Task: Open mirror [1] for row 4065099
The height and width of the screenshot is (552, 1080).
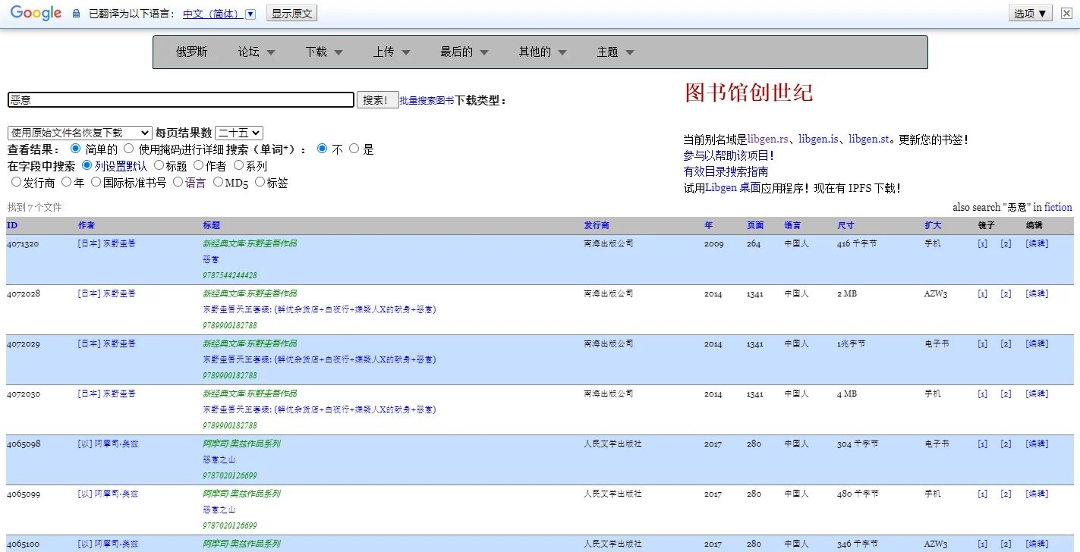Action: [x=983, y=494]
